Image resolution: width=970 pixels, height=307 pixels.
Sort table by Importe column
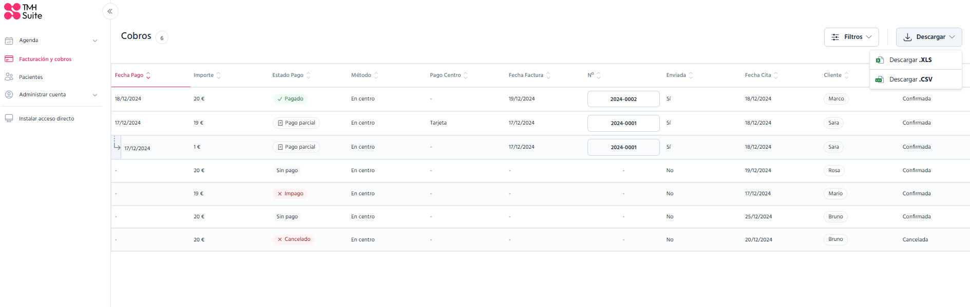(207, 75)
